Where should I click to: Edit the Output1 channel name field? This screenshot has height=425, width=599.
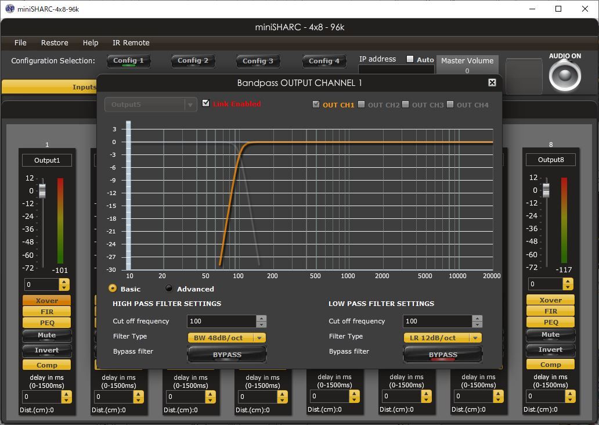47,160
